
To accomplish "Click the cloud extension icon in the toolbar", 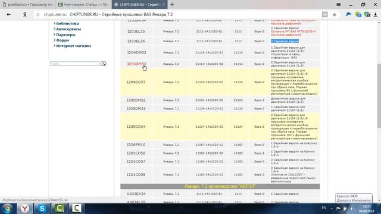I will click(348, 14).
